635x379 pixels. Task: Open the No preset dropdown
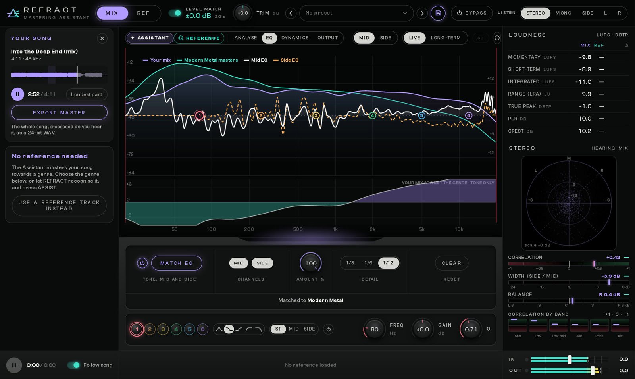coord(356,13)
